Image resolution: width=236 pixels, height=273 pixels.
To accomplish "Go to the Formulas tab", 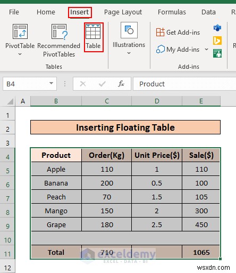I will tap(172, 12).
